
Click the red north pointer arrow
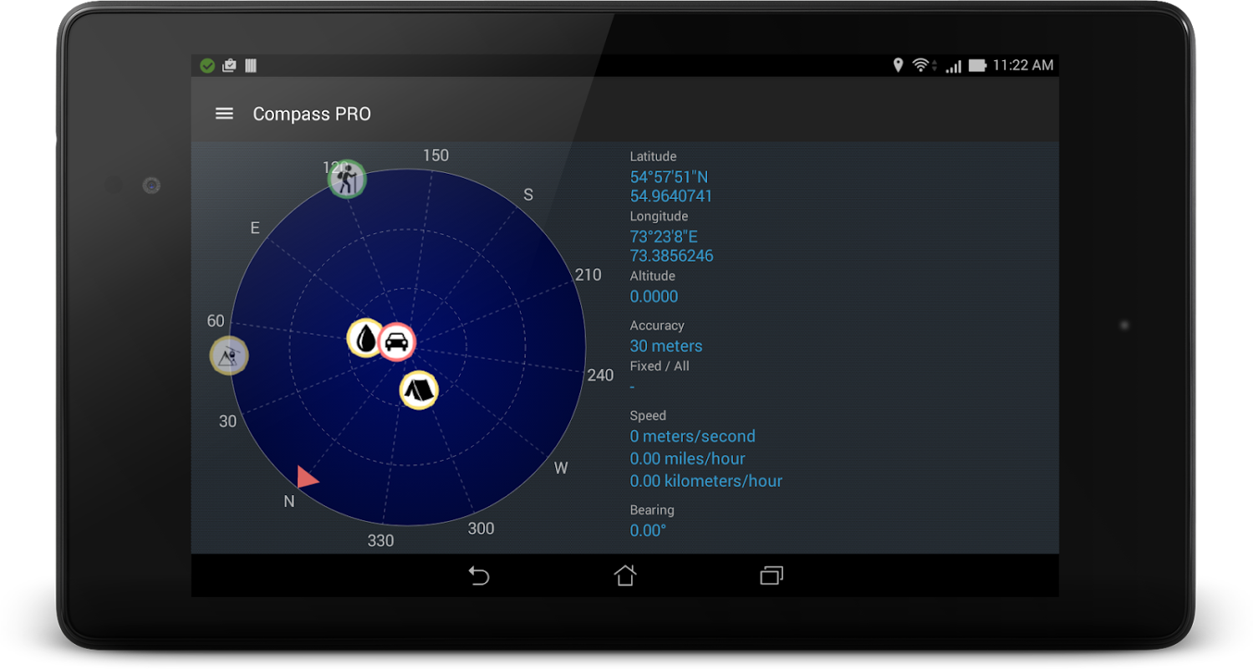(308, 477)
